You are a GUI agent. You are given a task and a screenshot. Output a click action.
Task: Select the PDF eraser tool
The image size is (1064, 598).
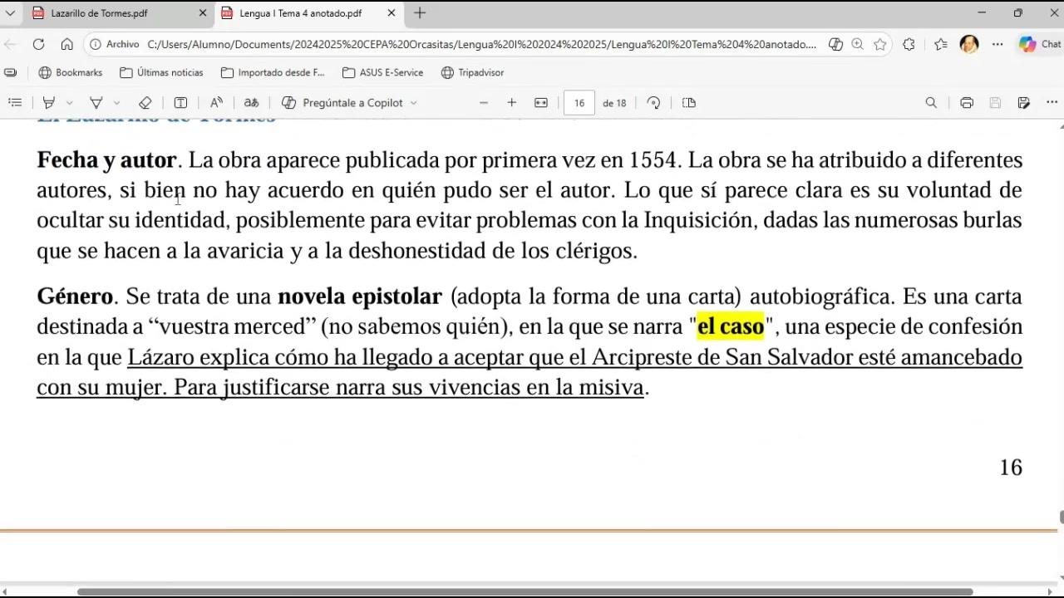pyautogui.click(x=145, y=103)
